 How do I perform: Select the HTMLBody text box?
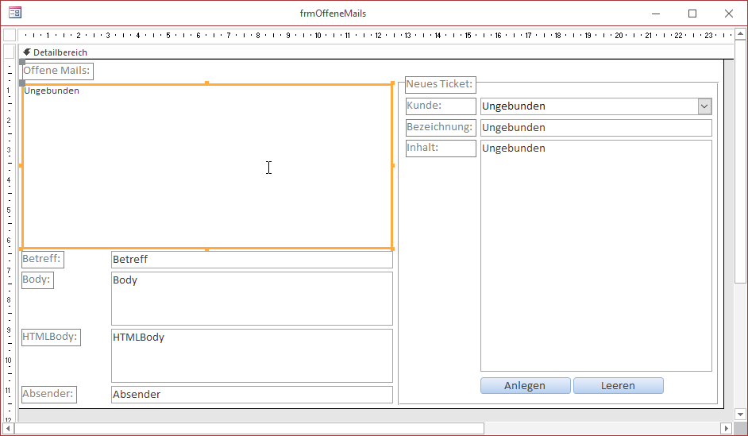pos(252,356)
